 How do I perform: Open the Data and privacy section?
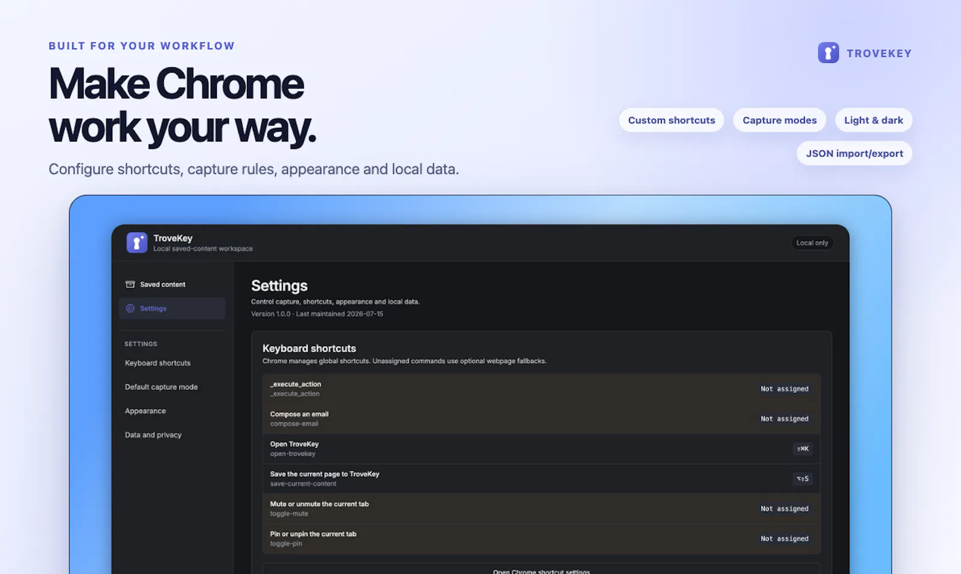click(153, 435)
